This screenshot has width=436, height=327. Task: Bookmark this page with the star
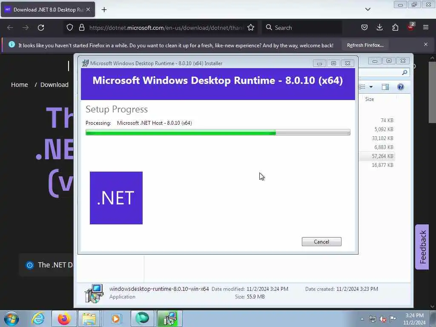pos(251,28)
